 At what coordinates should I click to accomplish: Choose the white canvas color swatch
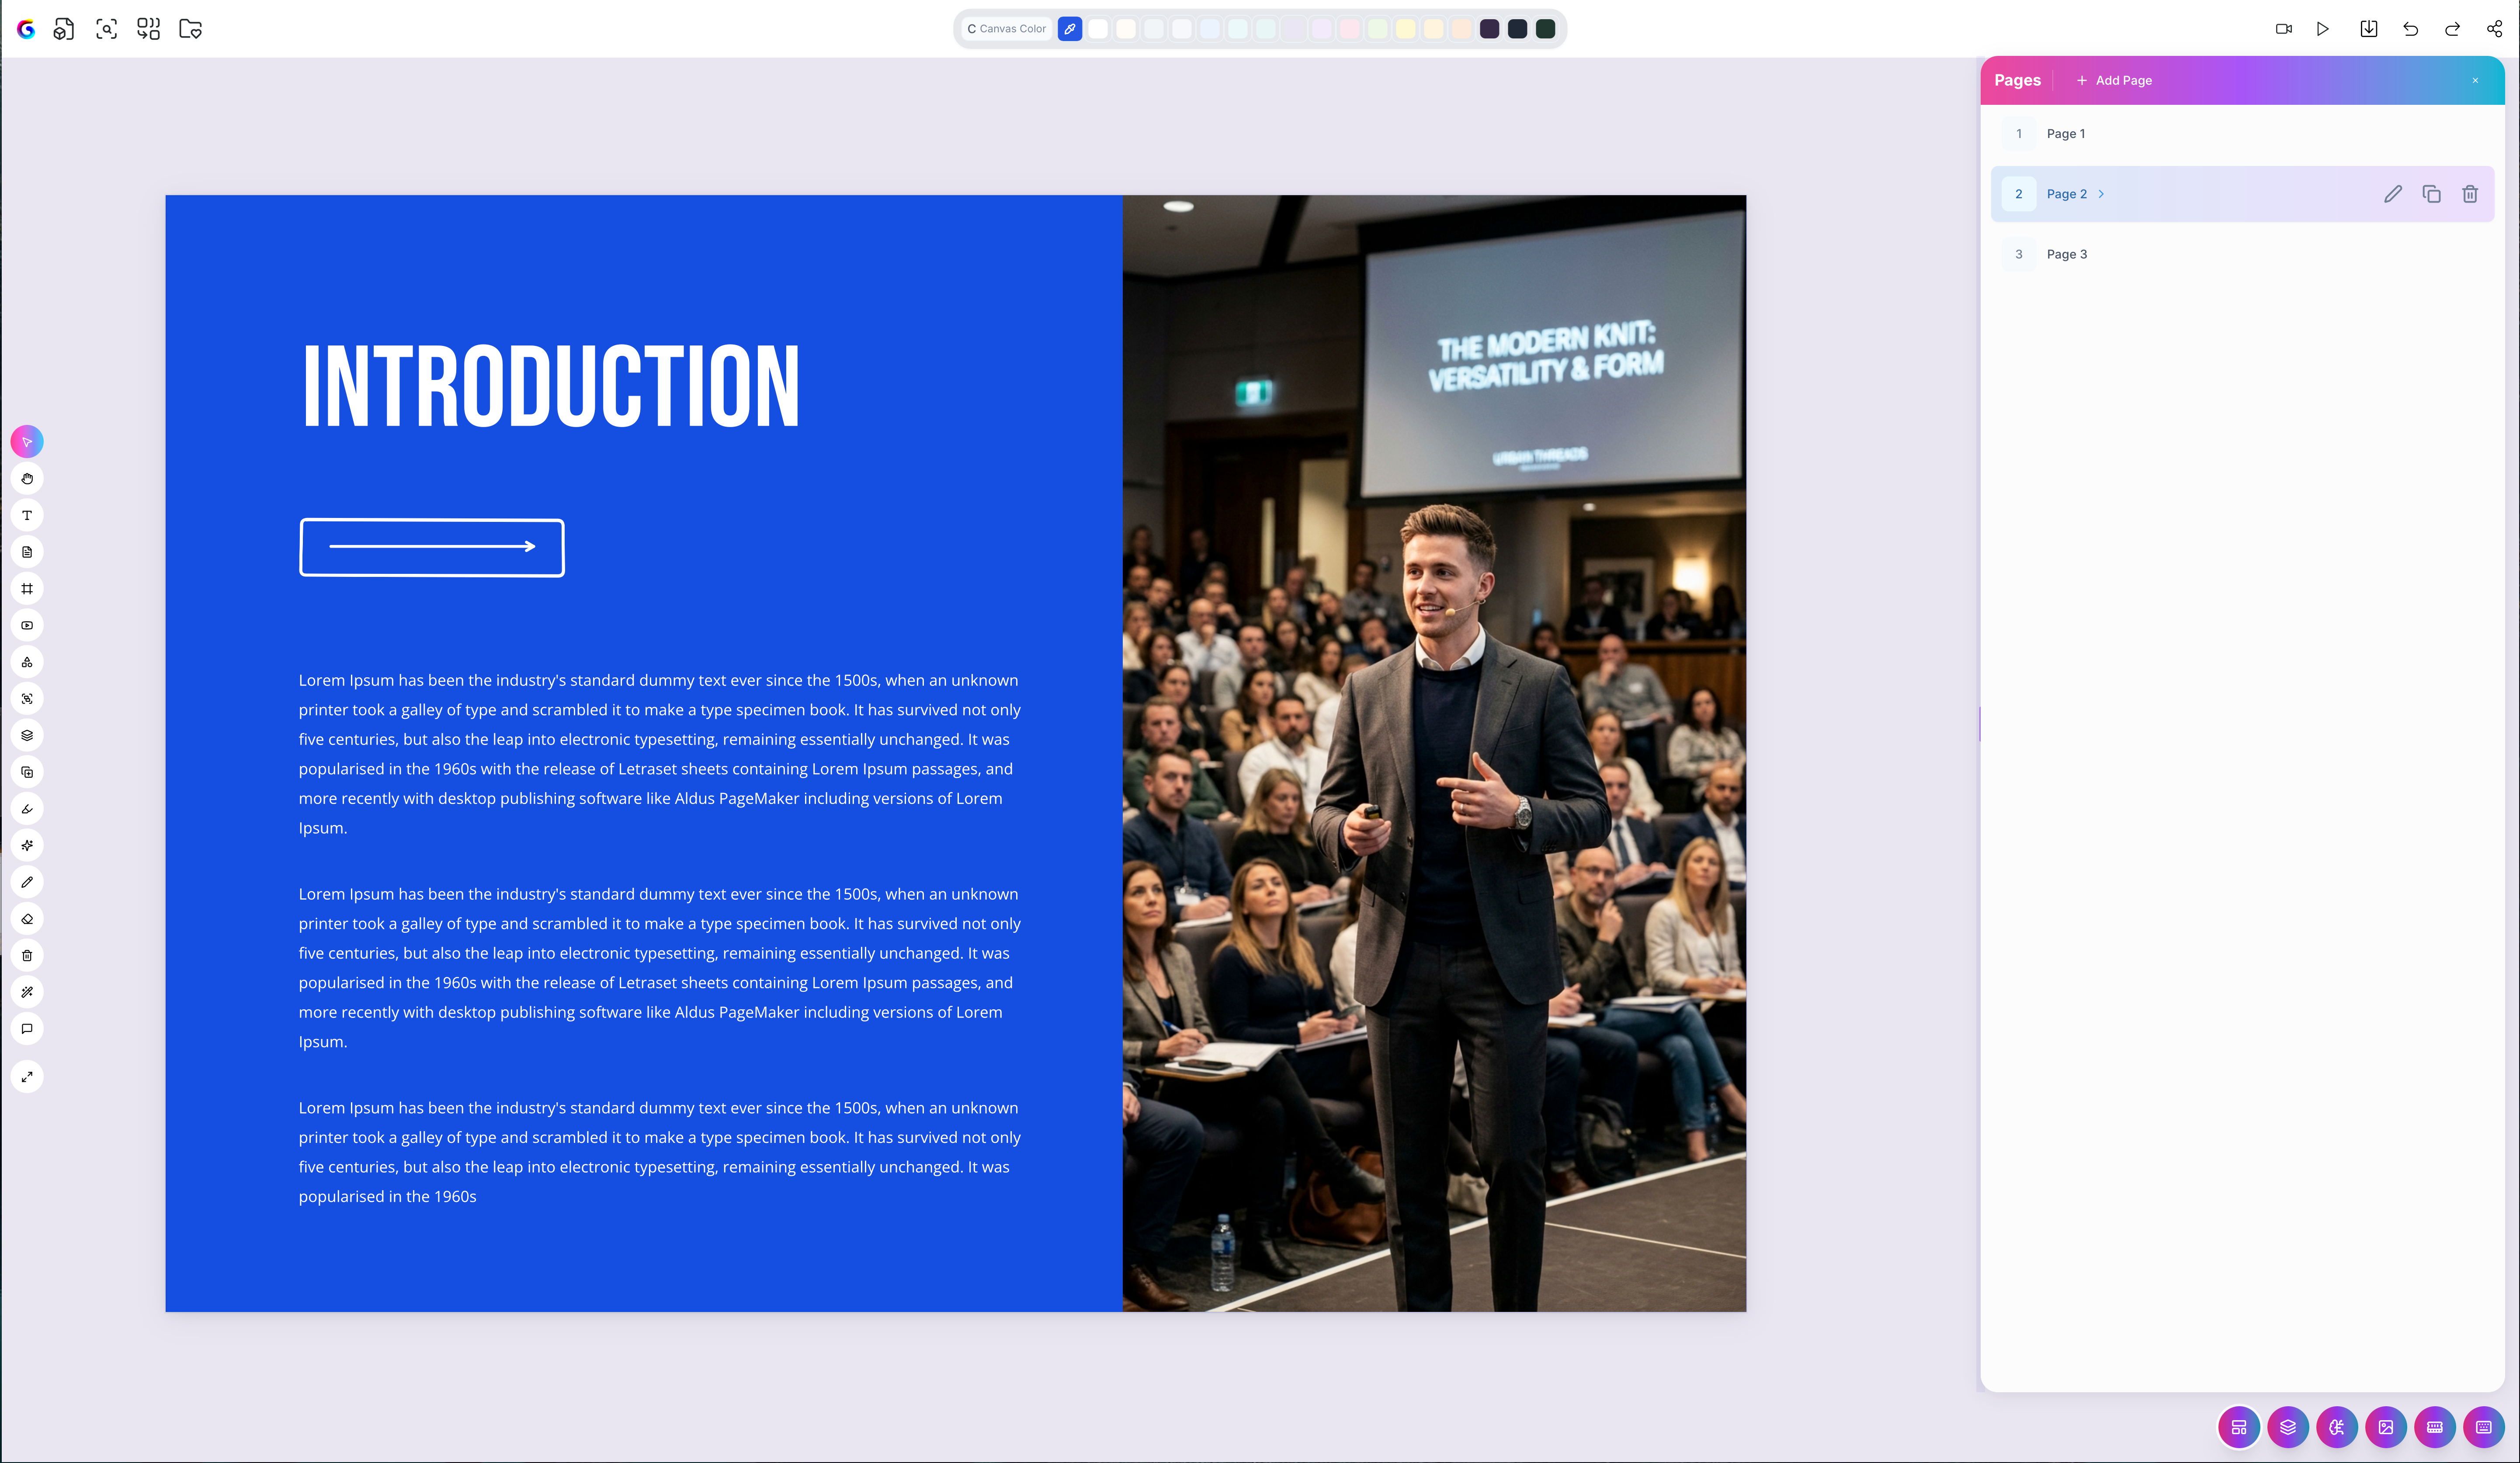(x=1098, y=29)
